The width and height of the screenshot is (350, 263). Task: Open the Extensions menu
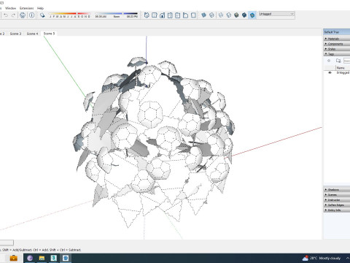tap(26, 8)
